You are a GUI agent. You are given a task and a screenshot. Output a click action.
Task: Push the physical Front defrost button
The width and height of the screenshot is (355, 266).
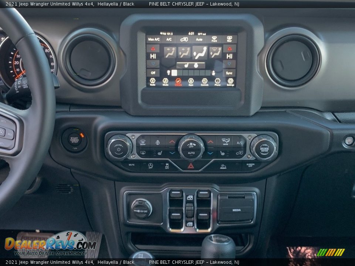pos(143,142)
